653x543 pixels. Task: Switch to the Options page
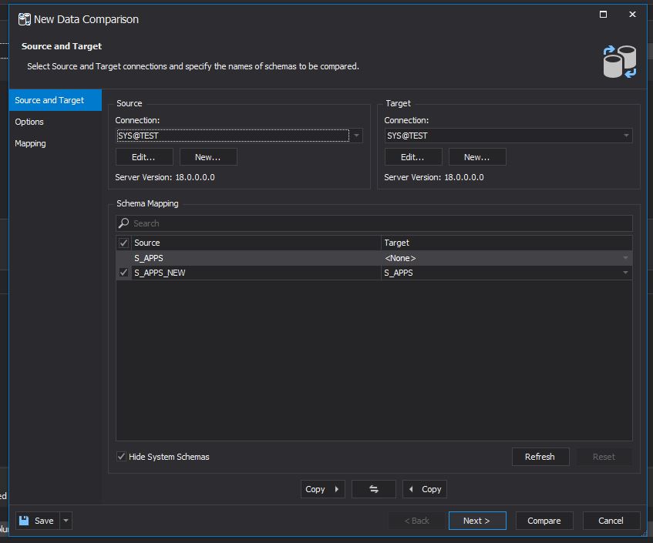(29, 122)
